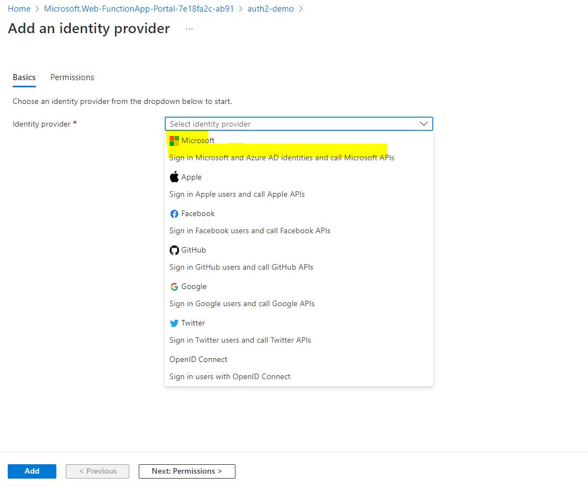Click the GitHub octocat icon

174,250
